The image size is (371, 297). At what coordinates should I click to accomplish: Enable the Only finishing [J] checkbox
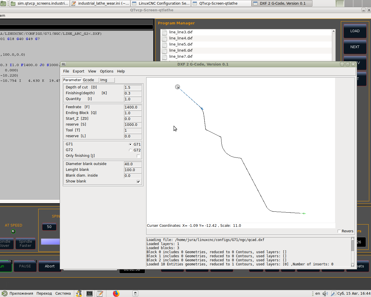(x=138, y=156)
